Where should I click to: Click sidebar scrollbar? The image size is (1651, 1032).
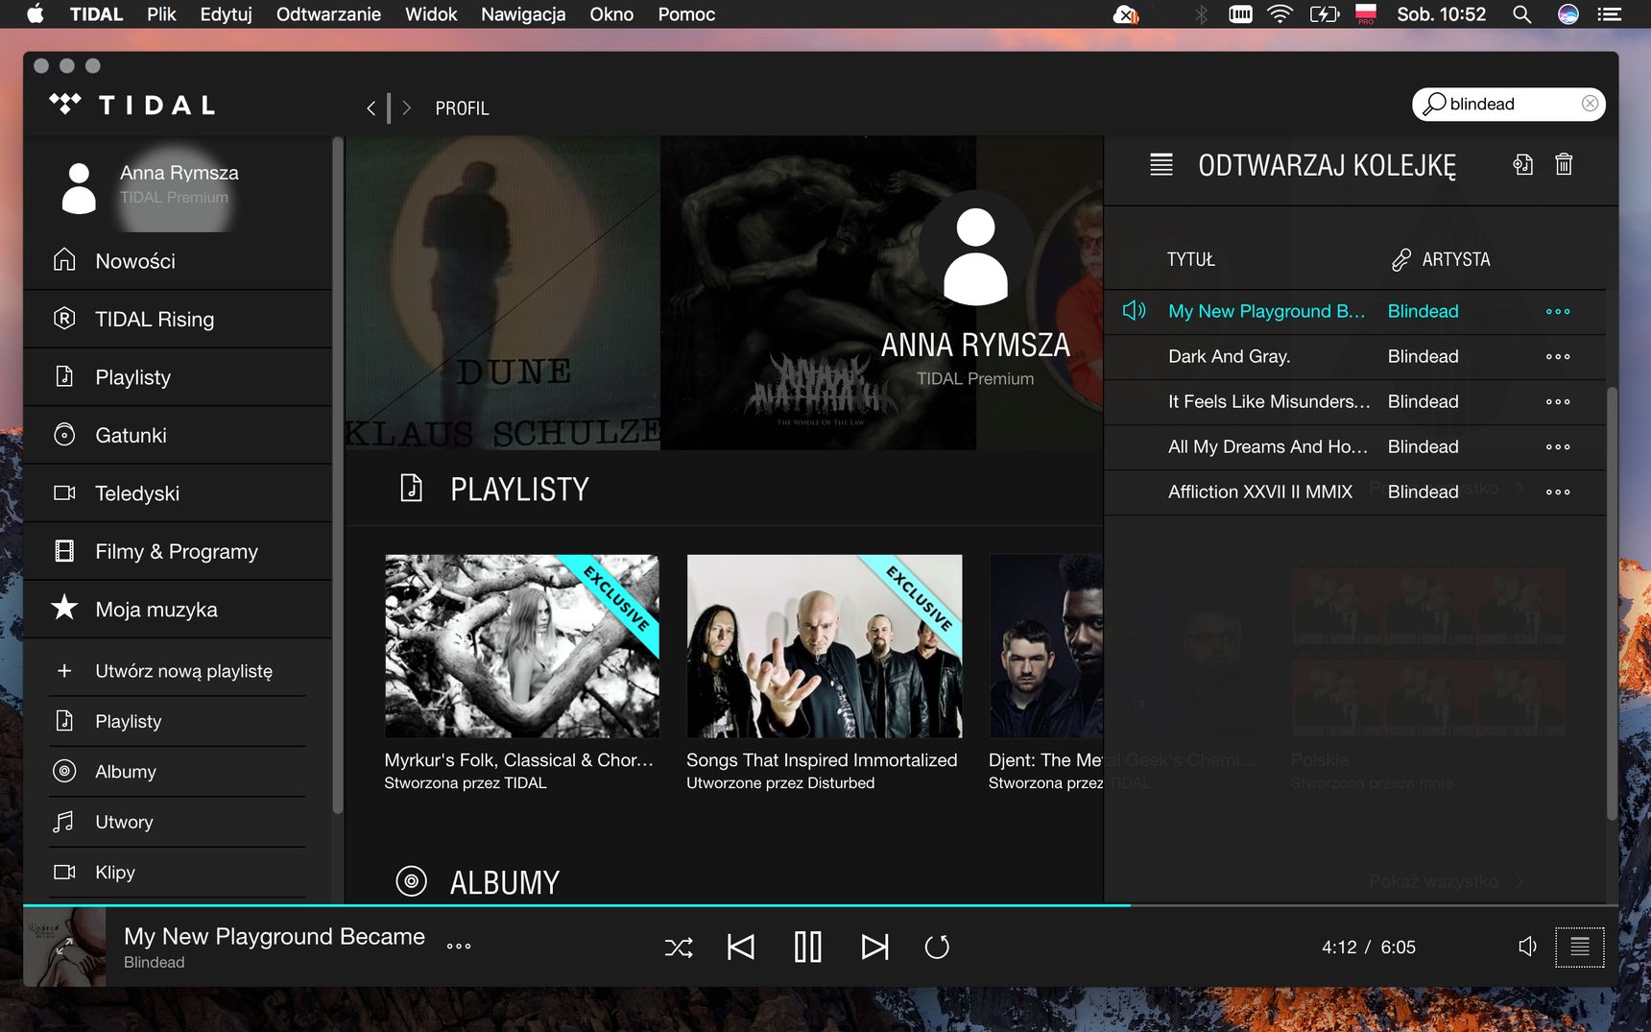tap(337, 475)
